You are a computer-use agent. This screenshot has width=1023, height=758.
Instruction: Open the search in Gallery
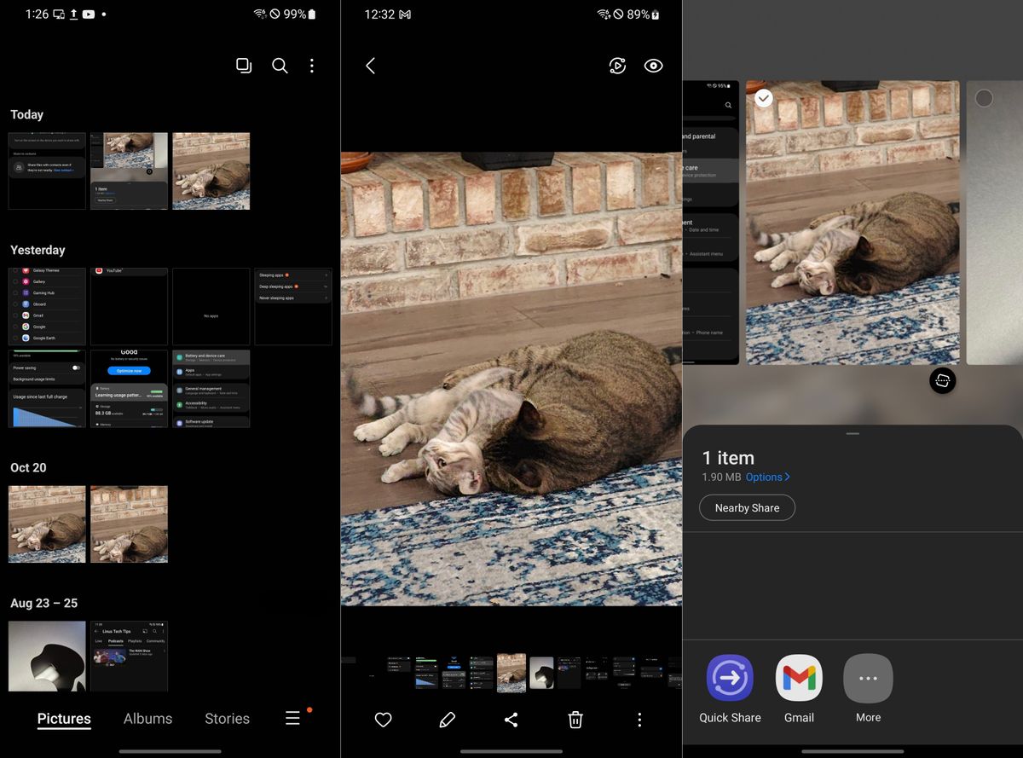click(280, 65)
